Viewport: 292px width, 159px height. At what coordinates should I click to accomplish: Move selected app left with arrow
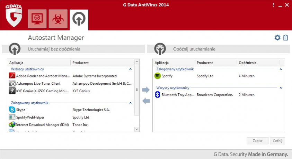point(146,101)
